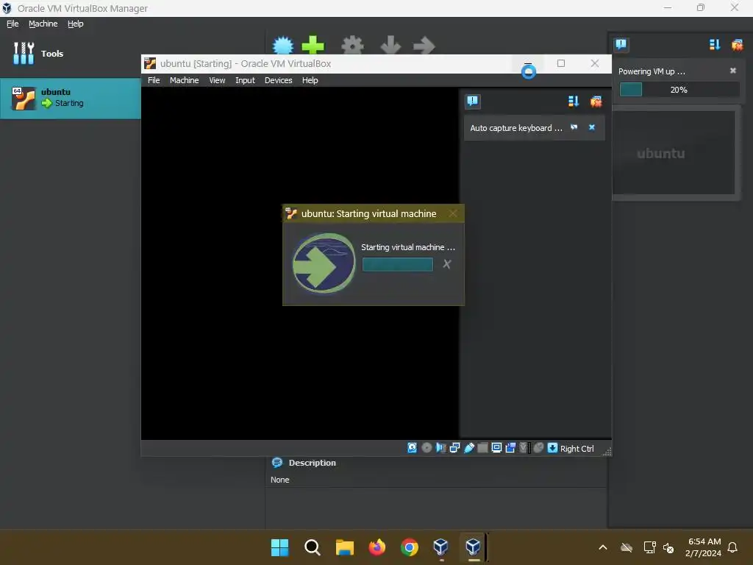Open the Windows Start menu
The width and height of the screenshot is (753, 565).
(279, 547)
